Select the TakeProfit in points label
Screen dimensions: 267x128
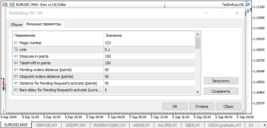click(x=35, y=63)
